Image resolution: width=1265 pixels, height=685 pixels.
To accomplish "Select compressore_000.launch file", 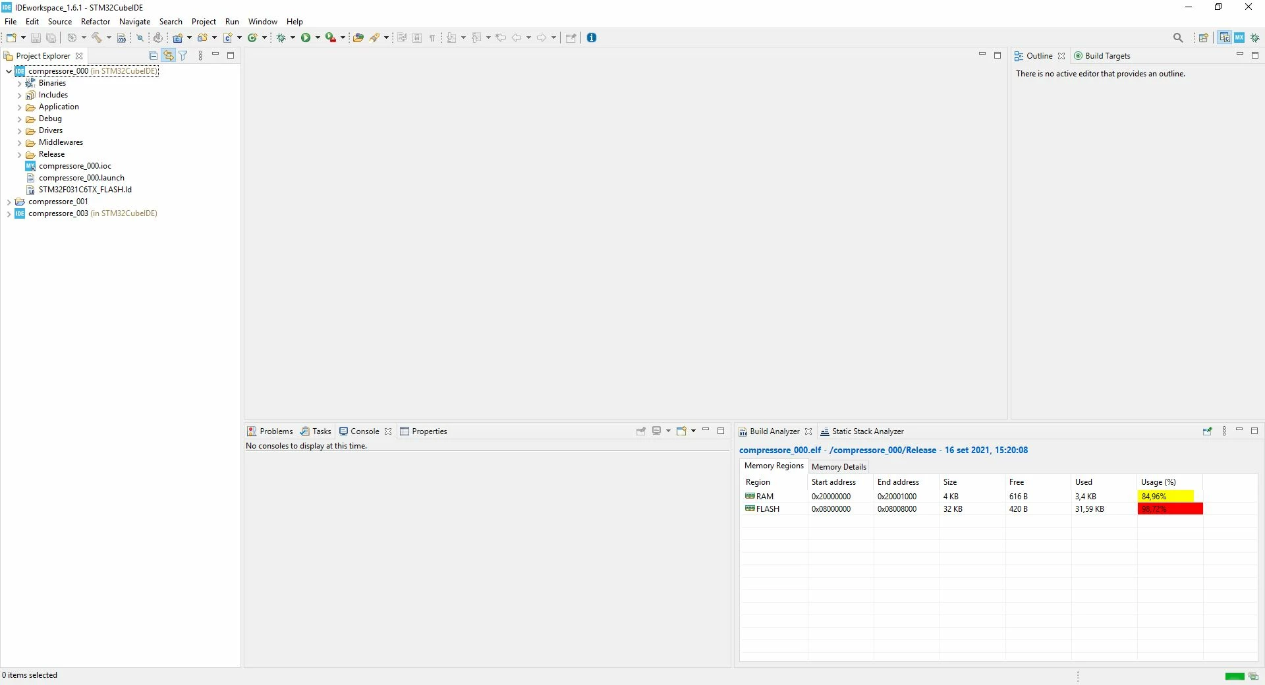I will tap(81, 178).
